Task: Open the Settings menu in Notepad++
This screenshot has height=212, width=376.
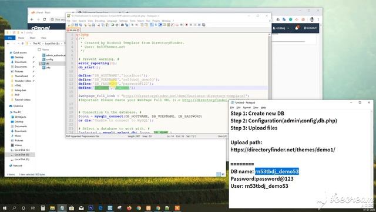Action: click(123, 21)
